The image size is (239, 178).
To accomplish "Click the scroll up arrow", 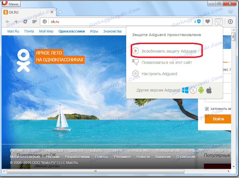I will point(234,30).
